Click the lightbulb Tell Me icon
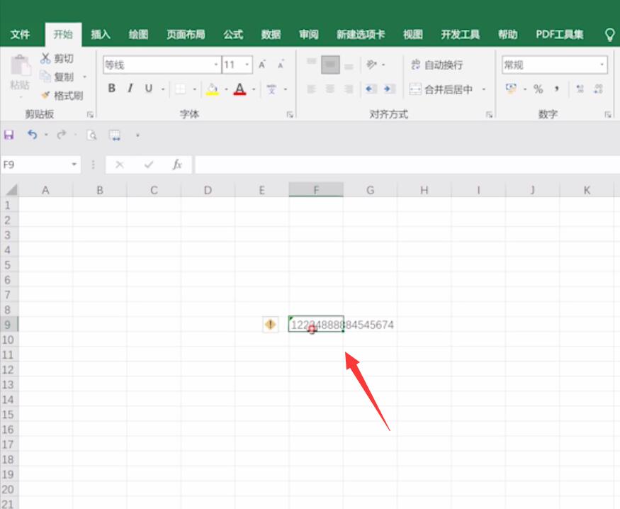620x509 pixels. [609, 35]
